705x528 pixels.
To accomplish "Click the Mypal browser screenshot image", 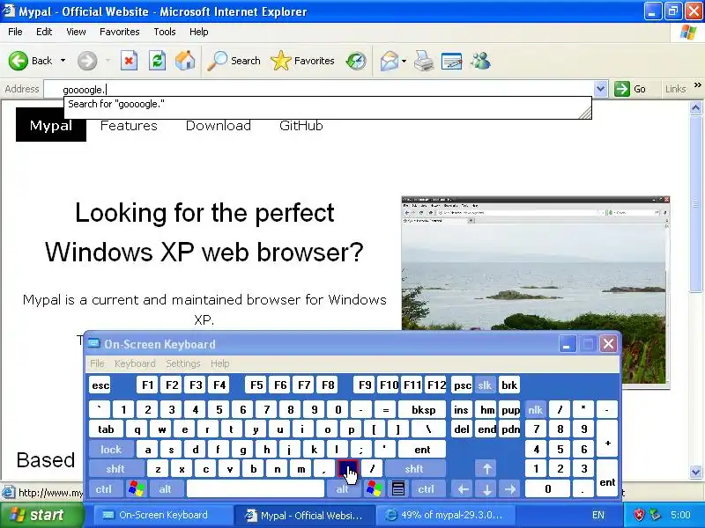I will [536, 292].
